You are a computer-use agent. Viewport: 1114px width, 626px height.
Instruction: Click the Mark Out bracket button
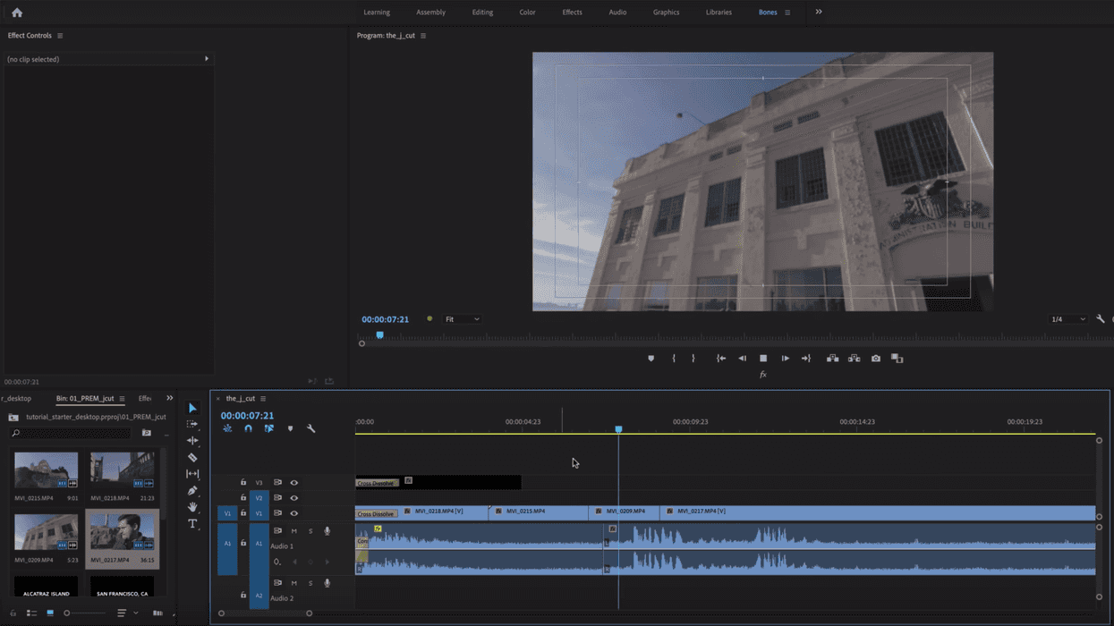[693, 359]
